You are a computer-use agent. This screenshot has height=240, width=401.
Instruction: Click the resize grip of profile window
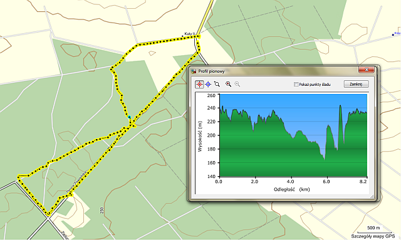pyautogui.click(x=372, y=196)
